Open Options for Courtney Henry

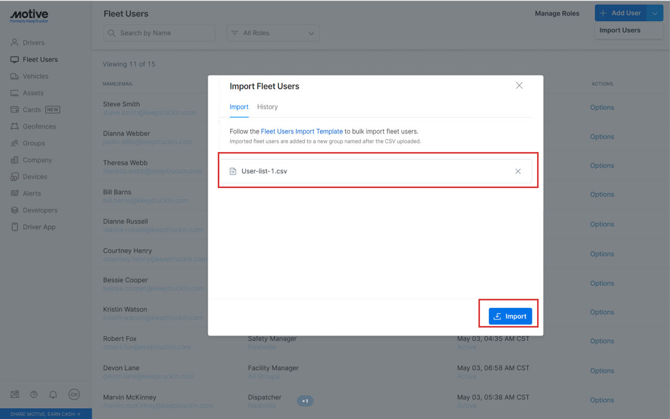(602, 254)
